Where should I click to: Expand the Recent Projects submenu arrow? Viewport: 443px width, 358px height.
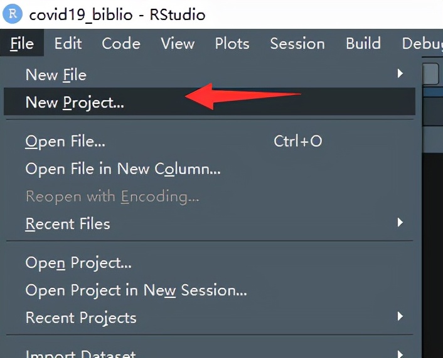(x=400, y=317)
